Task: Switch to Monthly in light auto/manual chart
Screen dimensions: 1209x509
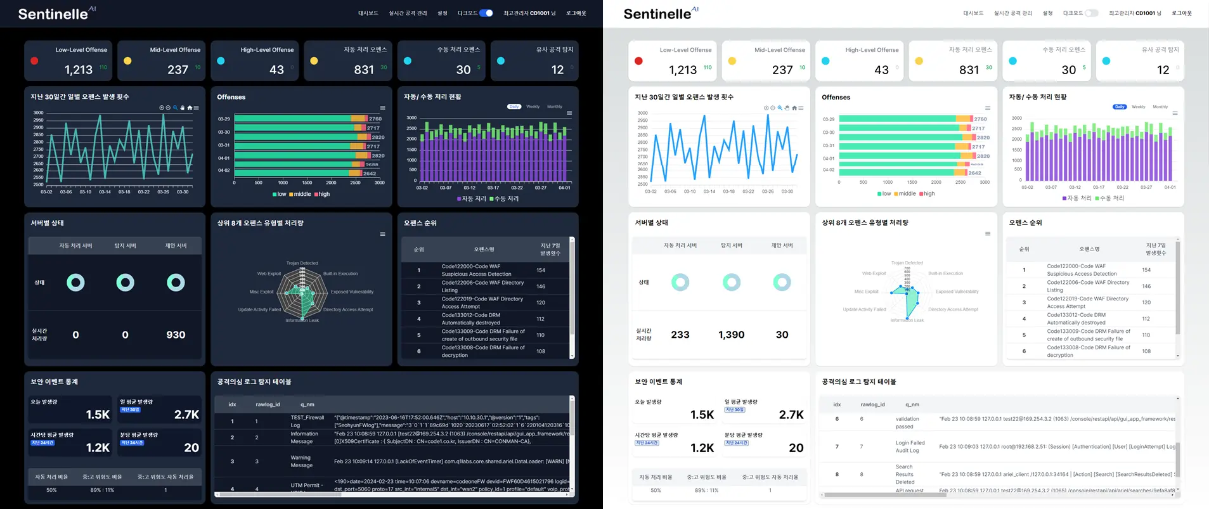Action: 1160,106
